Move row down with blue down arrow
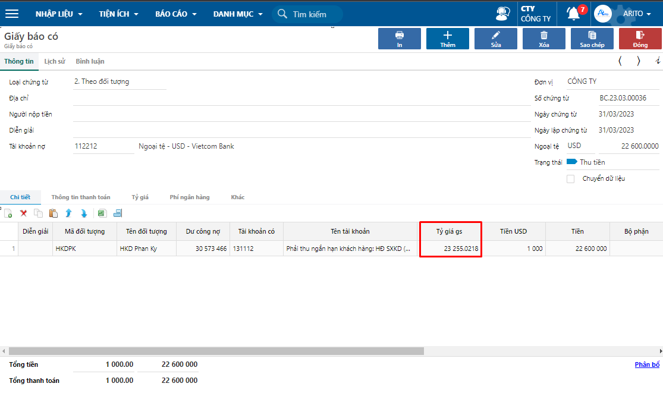 point(84,213)
